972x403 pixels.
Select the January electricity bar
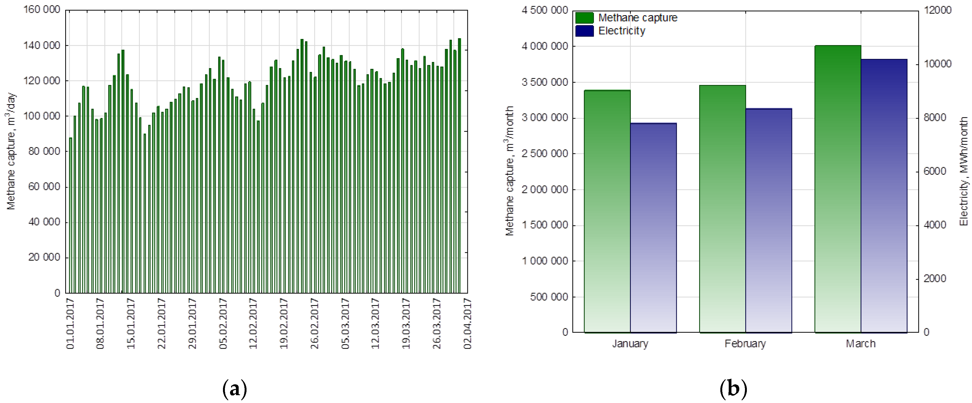tap(653, 228)
